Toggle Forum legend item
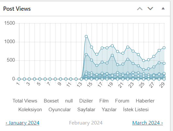Image resolution: width=173 pixels, height=131 pixels. pyautogui.click(x=122, y=101)
